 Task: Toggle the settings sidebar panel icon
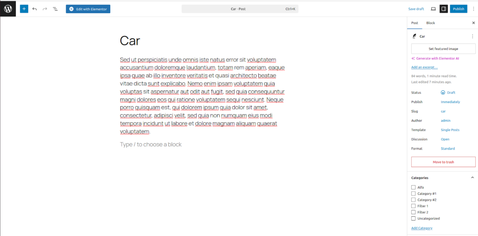click(x=443, y=9)
